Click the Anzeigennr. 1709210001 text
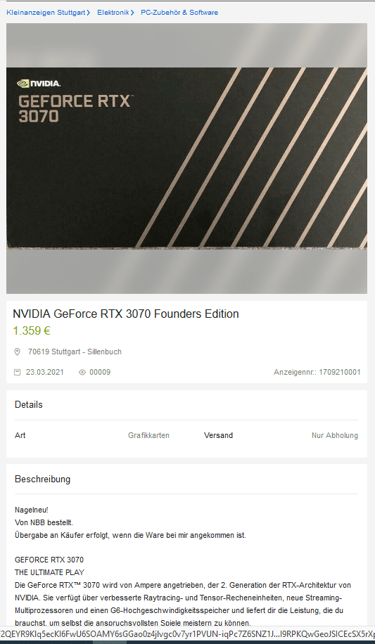This screenshot has width=375, height=644. click(317, 373)
